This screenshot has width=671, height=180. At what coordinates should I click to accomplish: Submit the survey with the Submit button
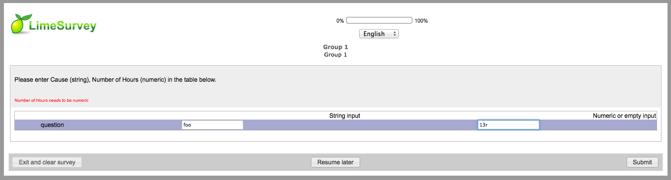click(642, 162)
